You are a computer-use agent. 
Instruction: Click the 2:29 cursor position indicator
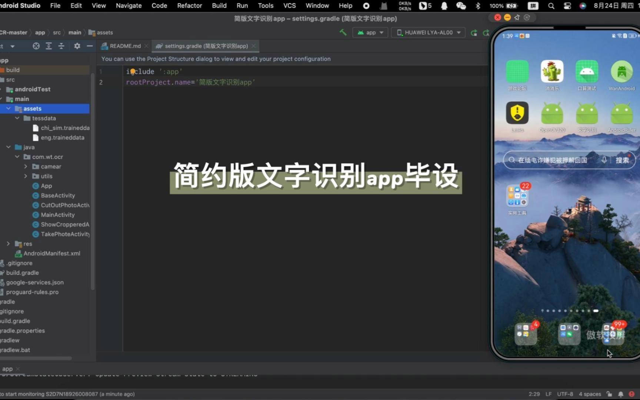(534, 394)
